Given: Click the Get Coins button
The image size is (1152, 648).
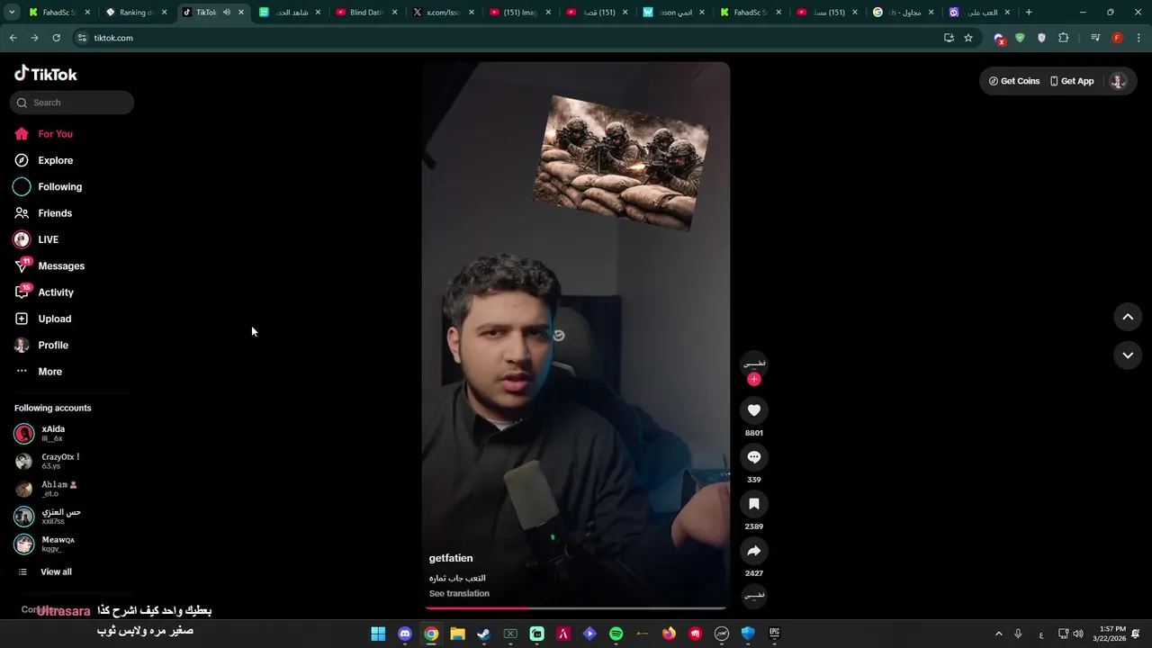Looking at the screenshot, I should coord(1014,81).
